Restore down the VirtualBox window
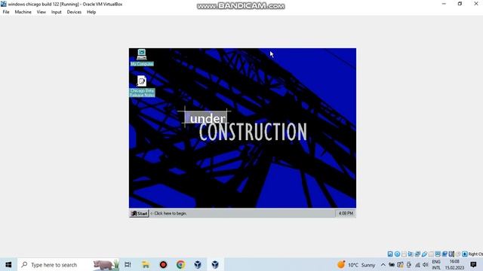Screen dimensions: 483x271 (x=460, y=4)
